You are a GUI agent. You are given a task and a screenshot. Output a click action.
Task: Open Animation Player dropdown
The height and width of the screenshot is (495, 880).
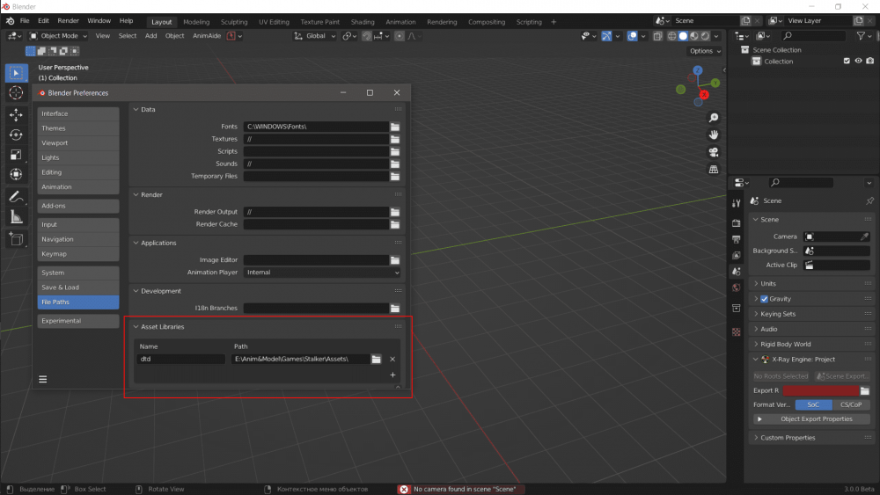pyautogui.click(x=322, y=273)
